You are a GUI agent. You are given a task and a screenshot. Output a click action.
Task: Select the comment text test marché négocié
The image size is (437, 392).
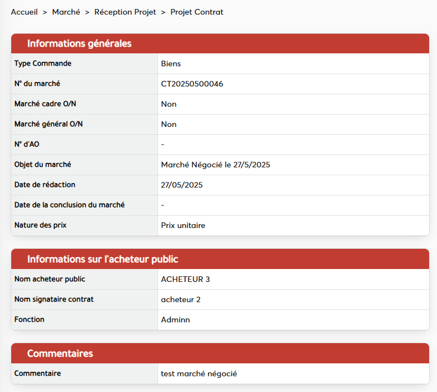click(199, 373)
